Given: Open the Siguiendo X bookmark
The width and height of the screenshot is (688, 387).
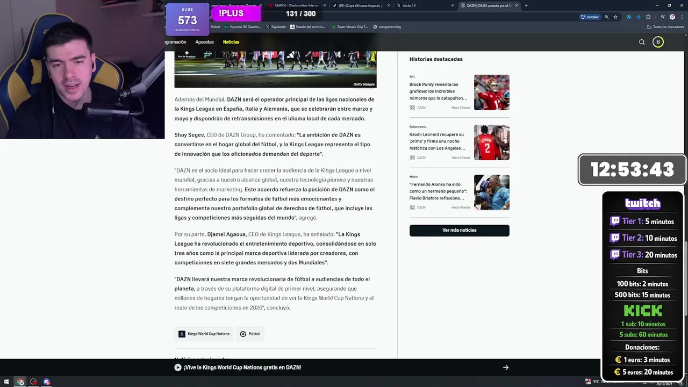Looking at the screenshot, I should coord(276,26).
